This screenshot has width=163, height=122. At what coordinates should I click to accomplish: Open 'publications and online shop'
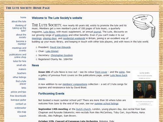(x=18, y=56)
